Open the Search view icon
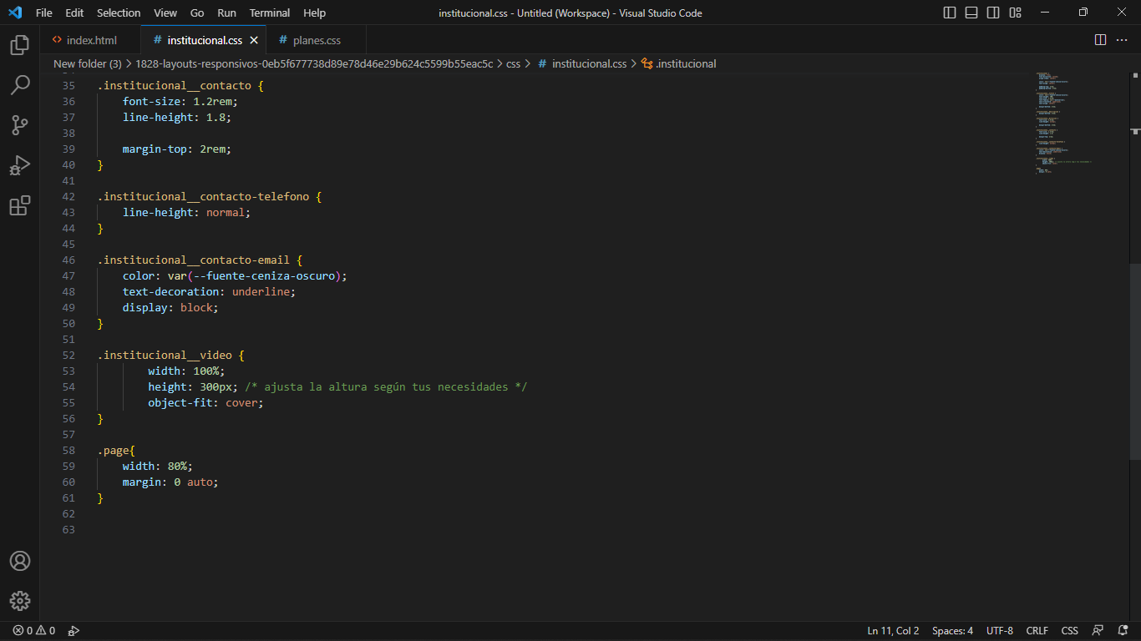Image resolution: width=1141 pixels, height=641 pixels. (20, 85)
